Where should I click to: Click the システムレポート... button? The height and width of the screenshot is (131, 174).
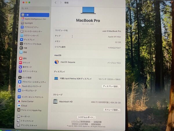click(86, 117)
